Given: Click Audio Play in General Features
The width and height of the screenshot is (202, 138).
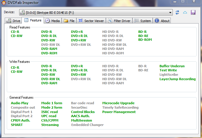Looking at the screenshot, I should point(19,103).
